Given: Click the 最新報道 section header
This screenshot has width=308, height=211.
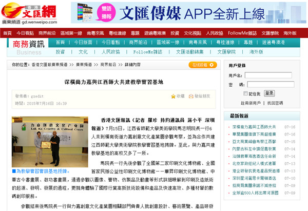Looking at the screenshot, I should [x=239, y=116].
